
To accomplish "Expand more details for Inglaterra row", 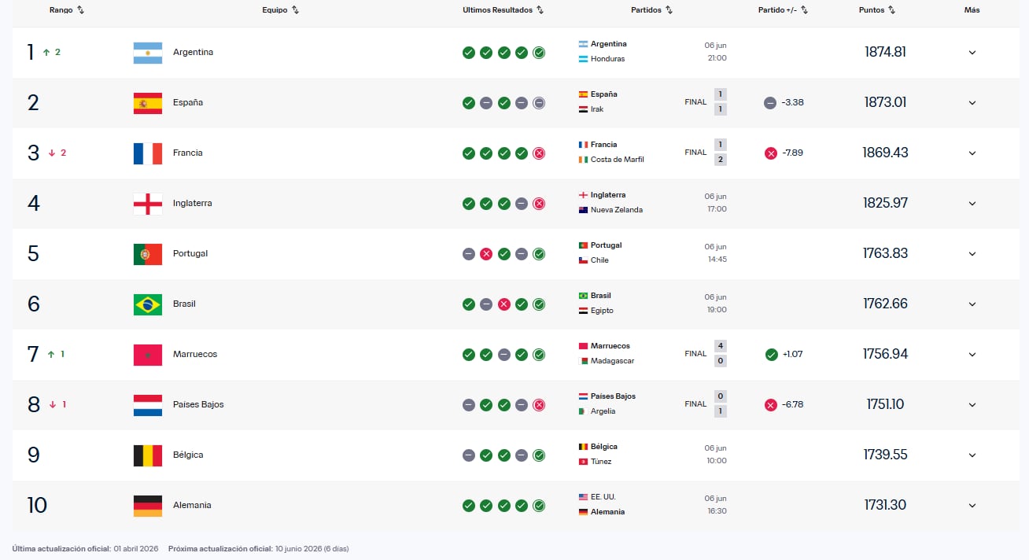I will 972,204.
